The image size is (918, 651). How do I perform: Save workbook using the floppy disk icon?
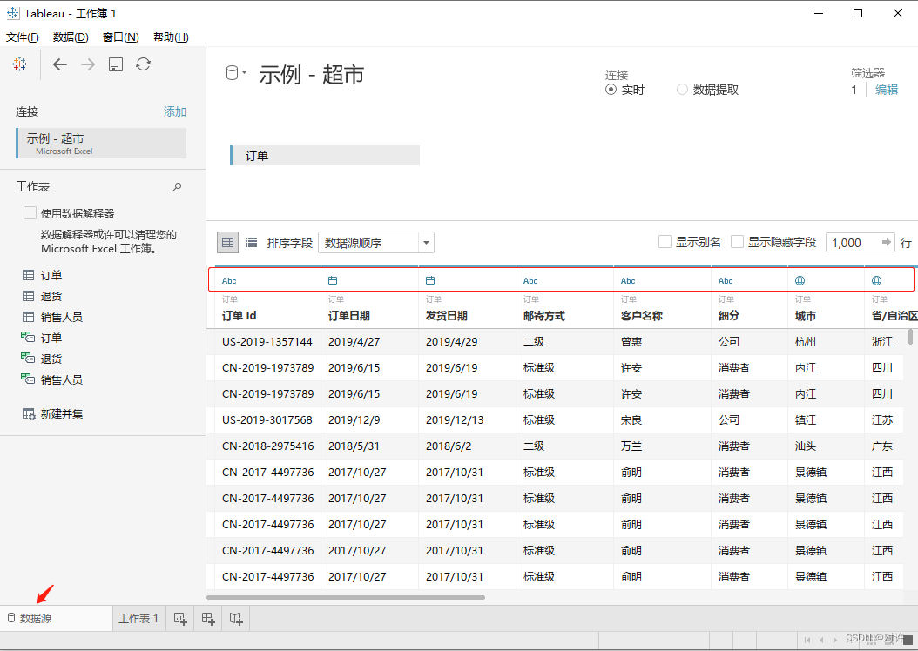click(x=116, y=64)
